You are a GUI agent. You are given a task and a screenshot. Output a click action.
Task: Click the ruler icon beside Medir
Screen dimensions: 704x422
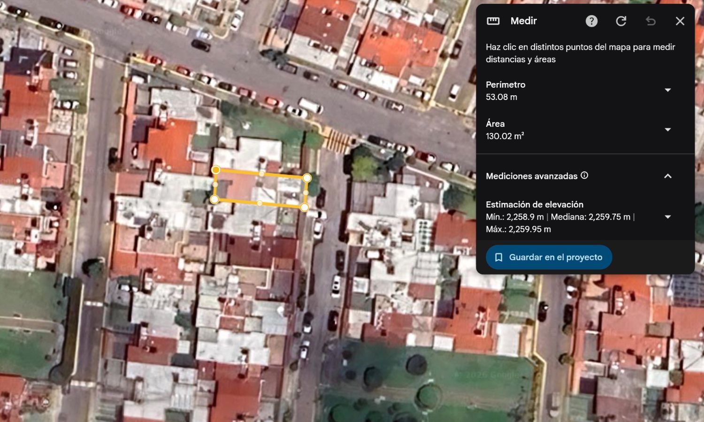(493, 21)
